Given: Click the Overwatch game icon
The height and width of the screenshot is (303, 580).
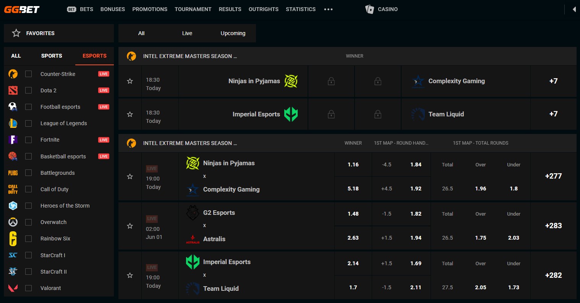Looking at the screenshot, I should [13, 222].
